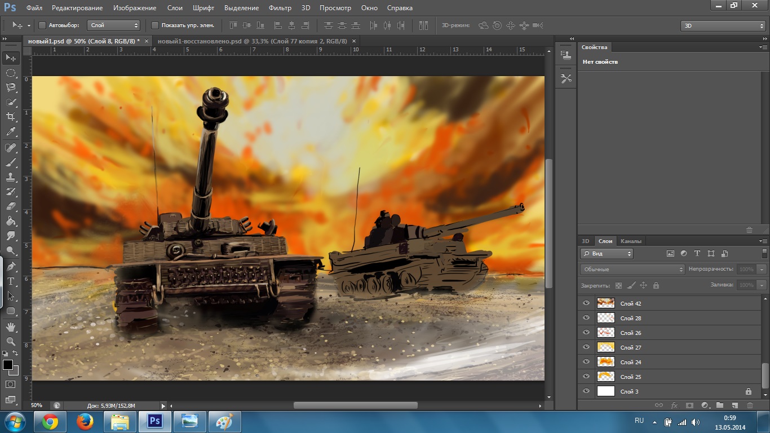
Task: Select the Hand tool
Action: 11,326
